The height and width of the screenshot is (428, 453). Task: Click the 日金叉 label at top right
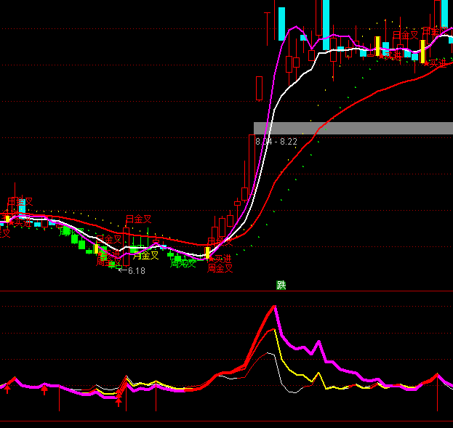tap(405, 35)
